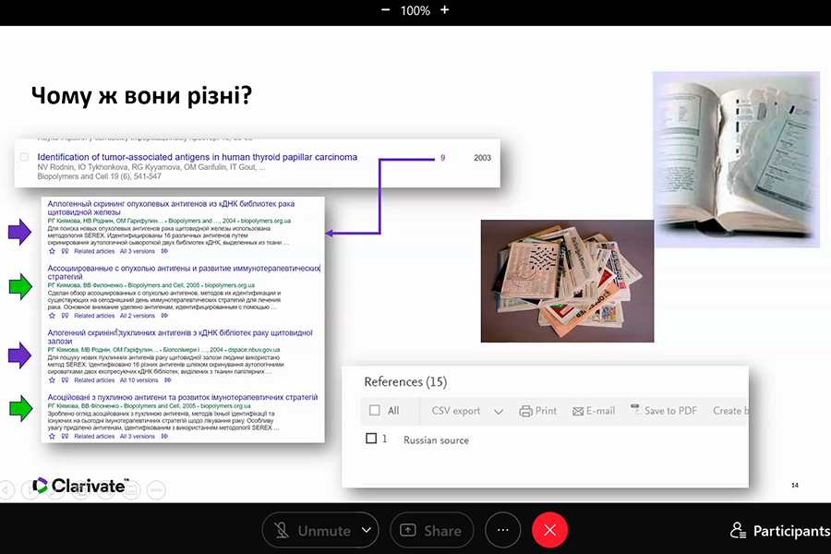Zoom out with the minus icon
This screenshot has width=831, height=554.
386,10
